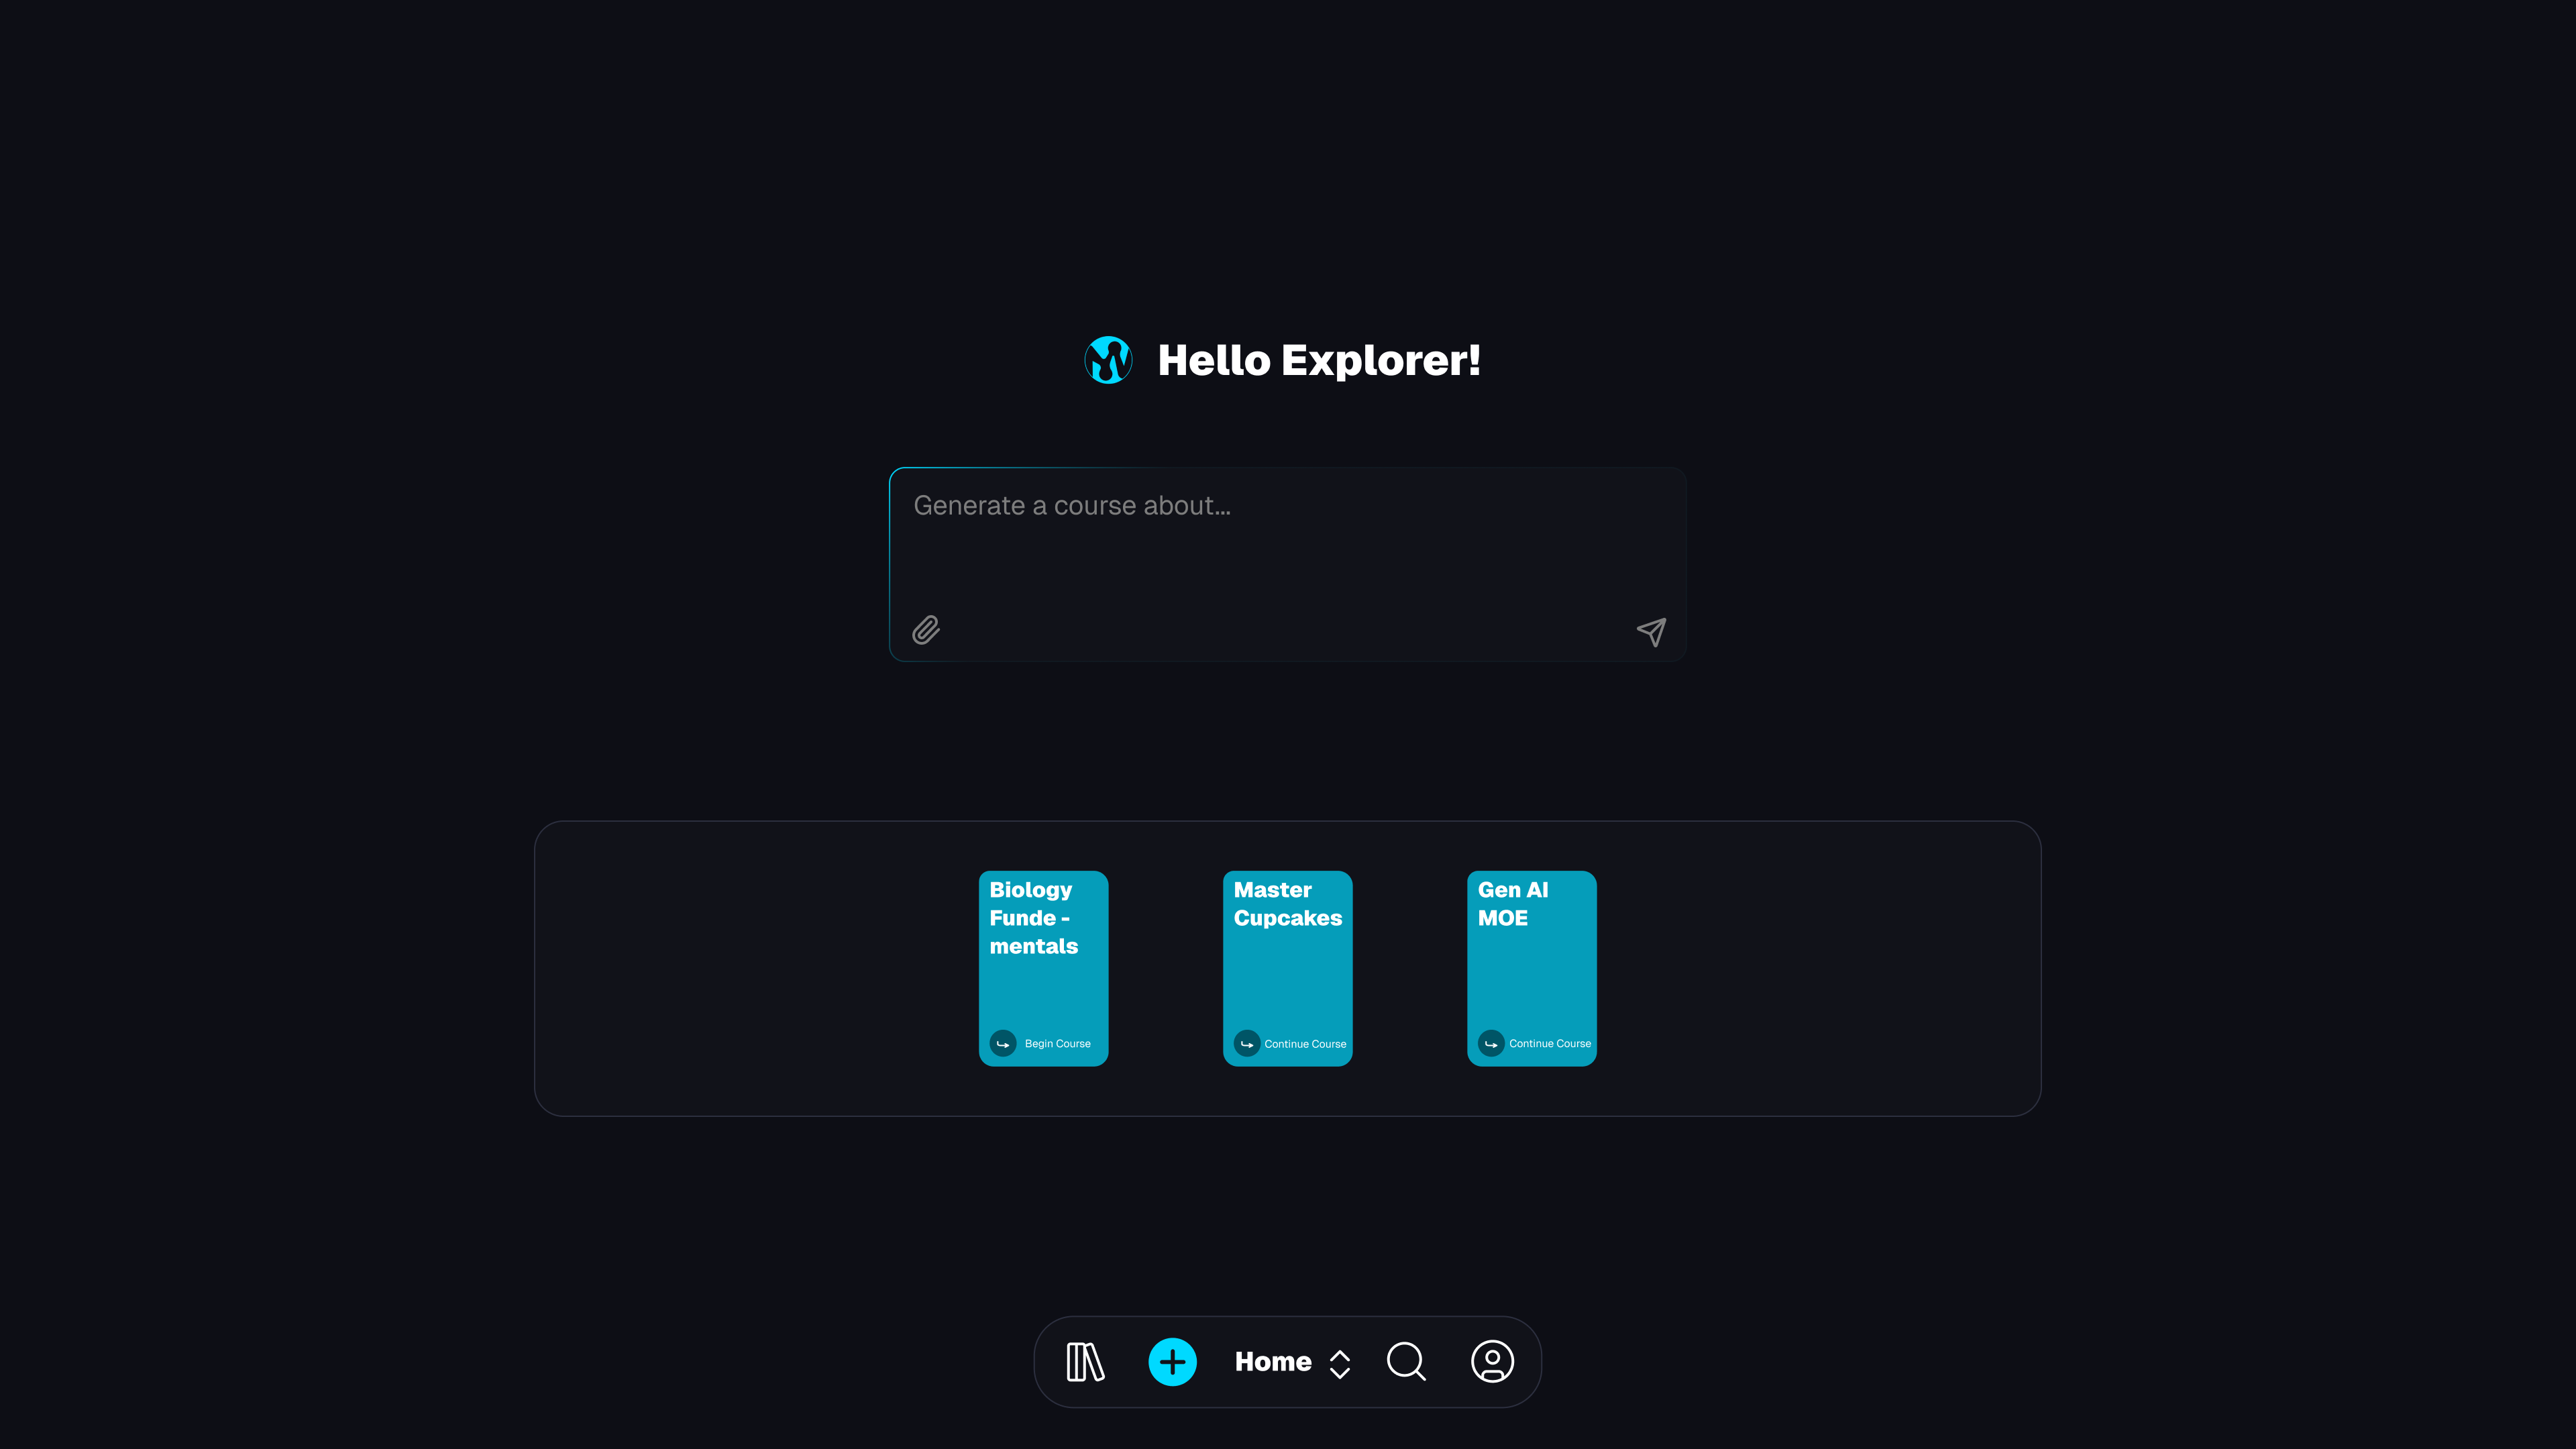Click the paperclip attach icon
Viewport: 2576px width, 1449px height.
click(926, 630)
